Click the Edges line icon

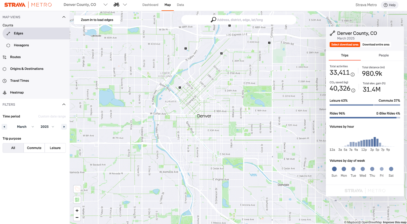8,33
